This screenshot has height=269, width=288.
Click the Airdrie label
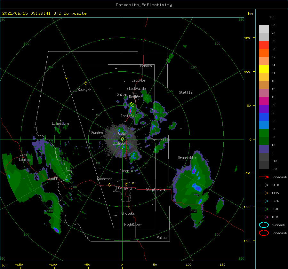(x=126, y=171)
